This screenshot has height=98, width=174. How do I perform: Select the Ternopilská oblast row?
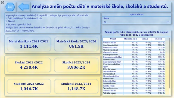(134, 88)
